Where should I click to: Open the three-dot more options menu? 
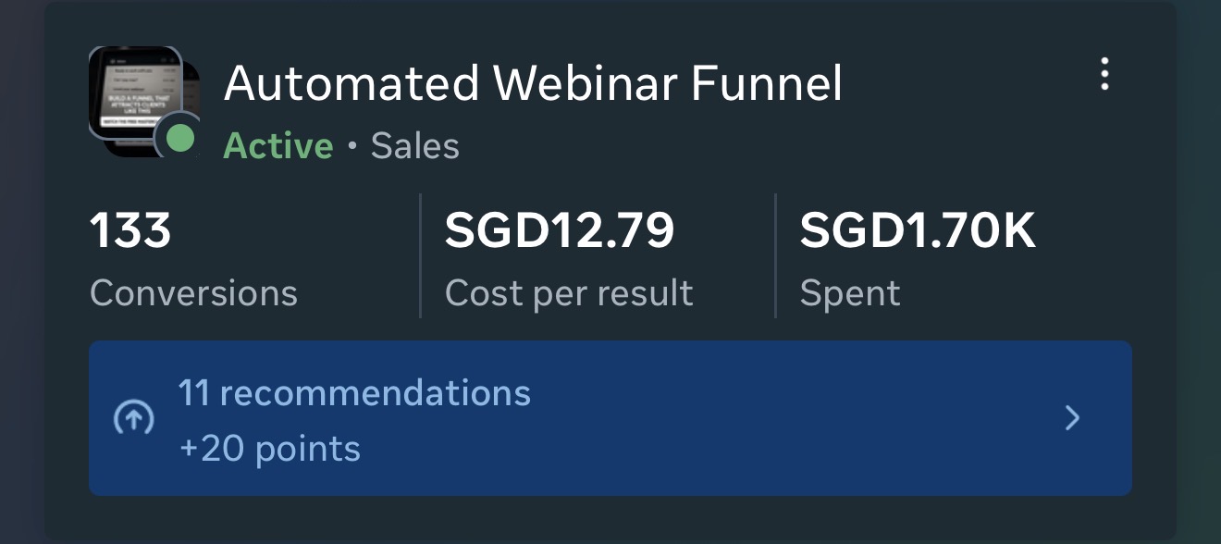tap(1104, 74)
